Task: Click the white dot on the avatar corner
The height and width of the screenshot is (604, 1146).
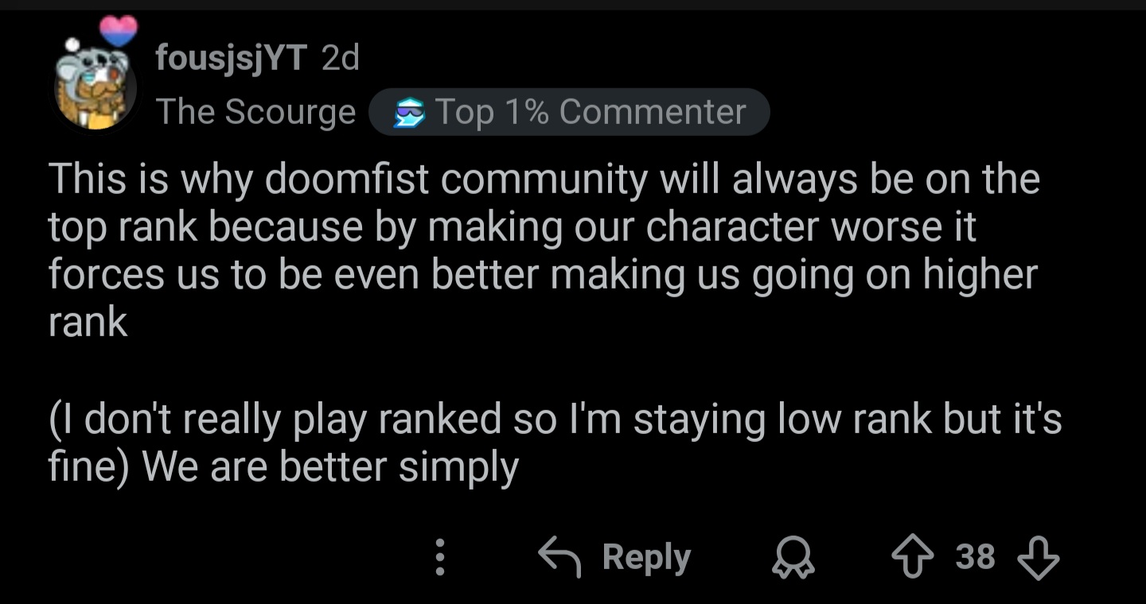Action: (72, 45)
